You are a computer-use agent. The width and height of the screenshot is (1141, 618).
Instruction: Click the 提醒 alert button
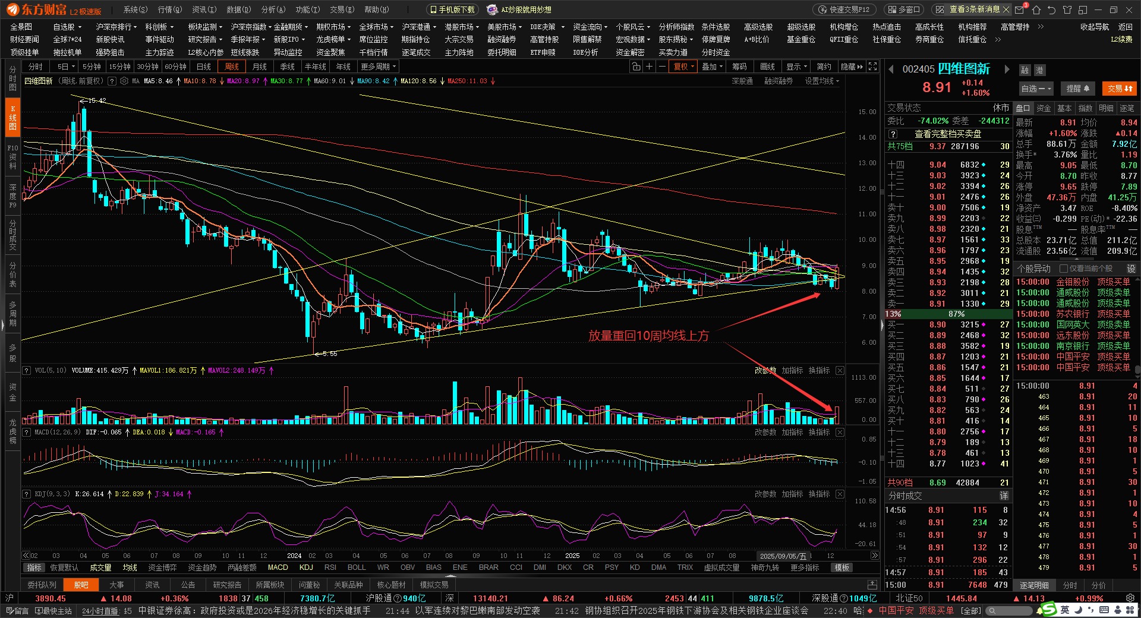point(1077,89)
